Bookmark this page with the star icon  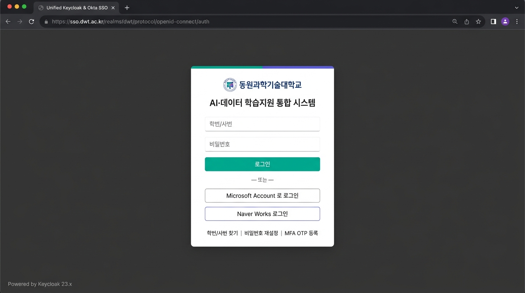pyautogui.click(x=478, y=22)
